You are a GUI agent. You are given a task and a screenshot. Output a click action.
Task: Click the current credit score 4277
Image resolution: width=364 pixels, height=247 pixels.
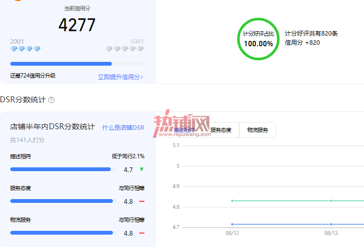(77, 25)
